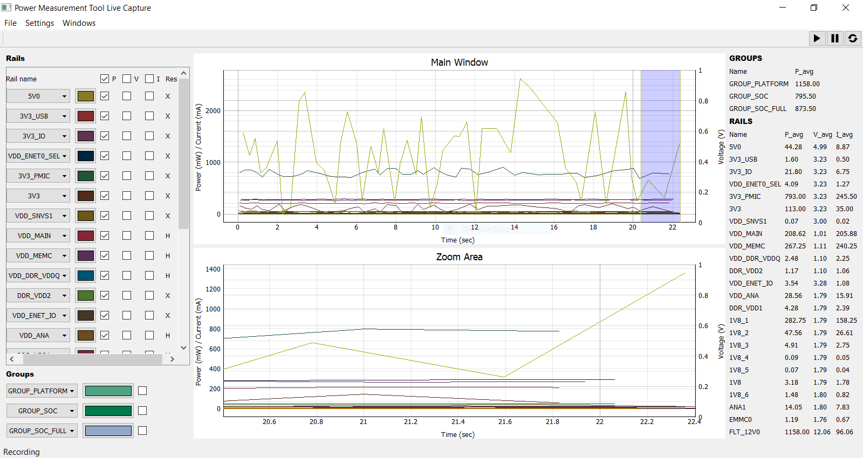Click the app icon in the title bar
Viewport: 863px width, 458px height.
point(6,8)
